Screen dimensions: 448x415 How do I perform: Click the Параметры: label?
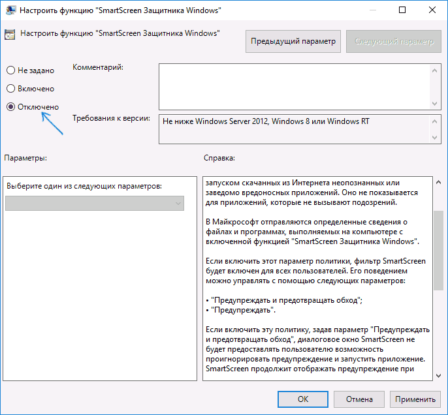click(25, 158)
